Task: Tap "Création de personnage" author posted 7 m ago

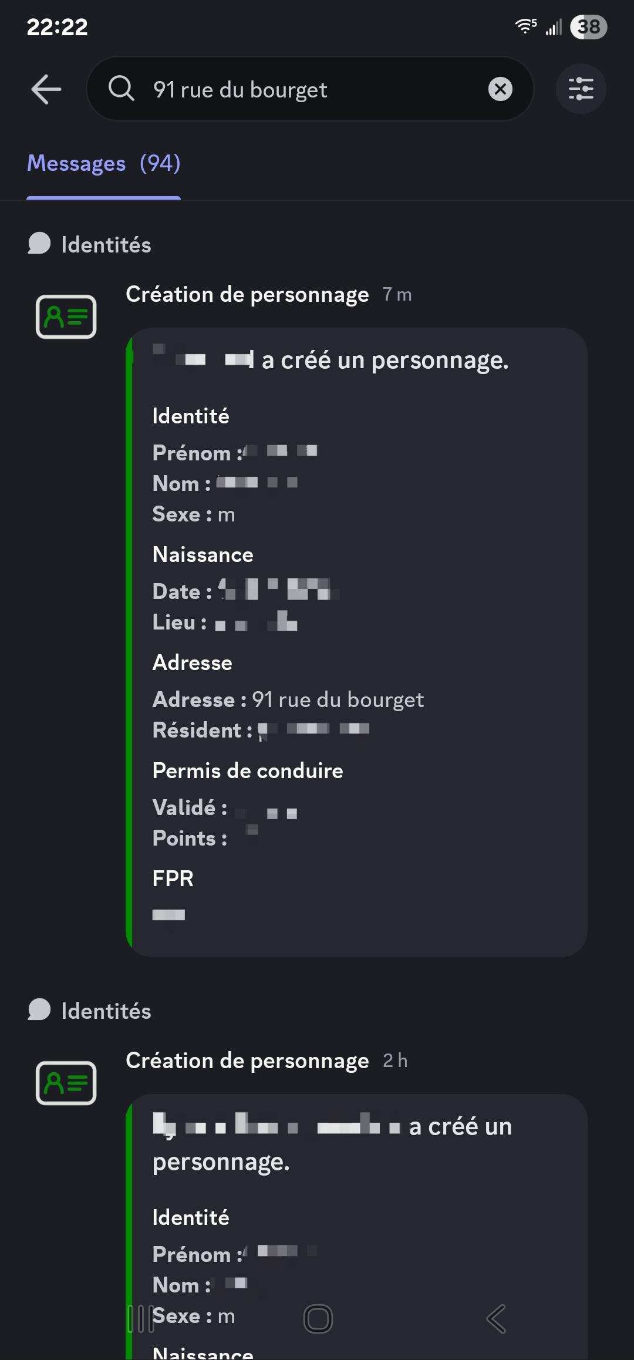Action: click(x=247, y=295)
